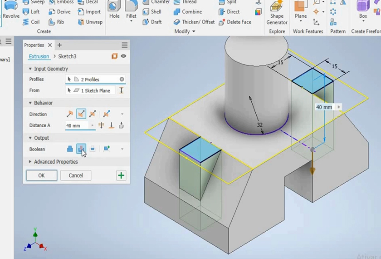Collapse the Input Geometry section
This screenshot has width=381, height=259.
(30, 69)
